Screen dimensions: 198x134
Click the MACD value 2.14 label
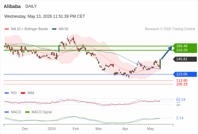[180, 118]
